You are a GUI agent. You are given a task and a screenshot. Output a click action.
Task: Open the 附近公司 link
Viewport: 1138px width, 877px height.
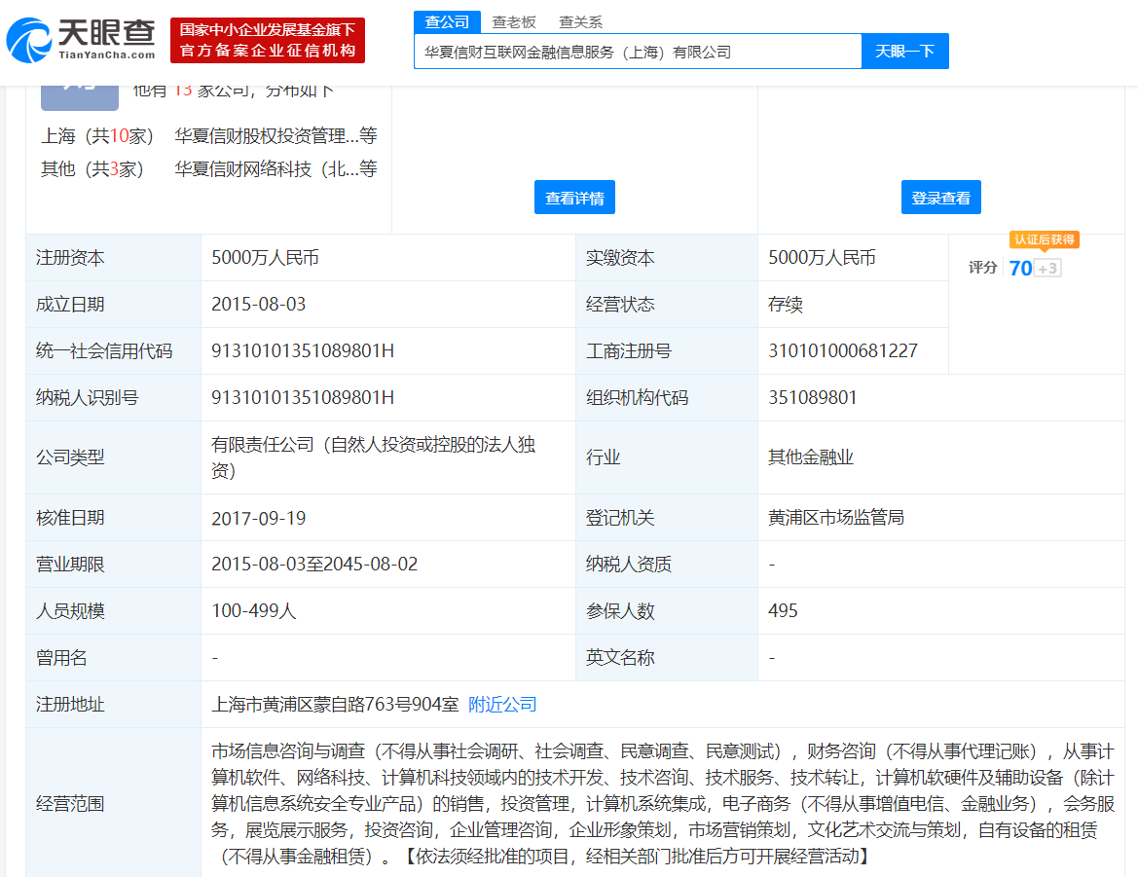point(502,705)
